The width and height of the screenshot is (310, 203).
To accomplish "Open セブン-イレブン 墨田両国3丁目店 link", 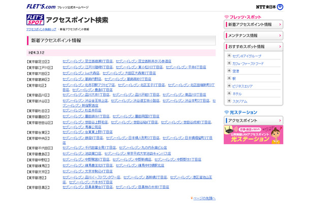I will pyautogui.click(x=136, y=117).
